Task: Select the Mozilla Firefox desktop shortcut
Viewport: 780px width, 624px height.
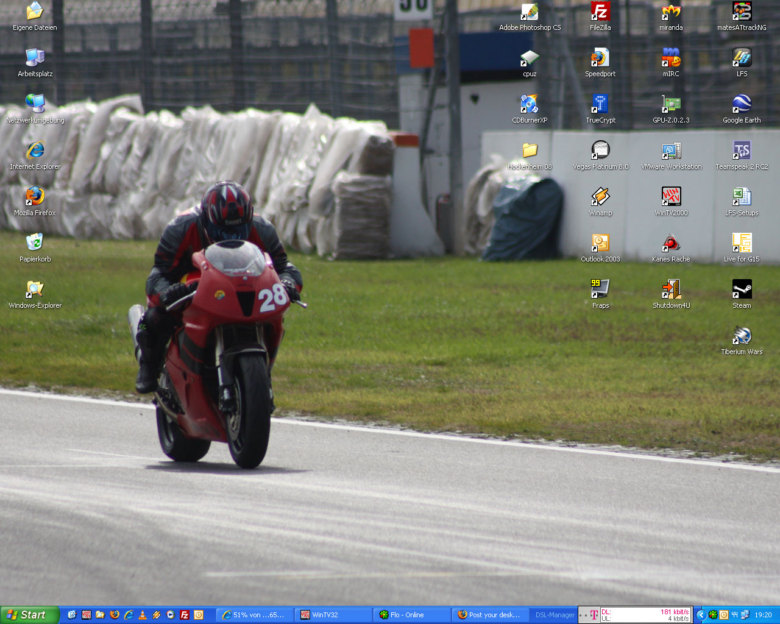Action: [x=35, y=202]
